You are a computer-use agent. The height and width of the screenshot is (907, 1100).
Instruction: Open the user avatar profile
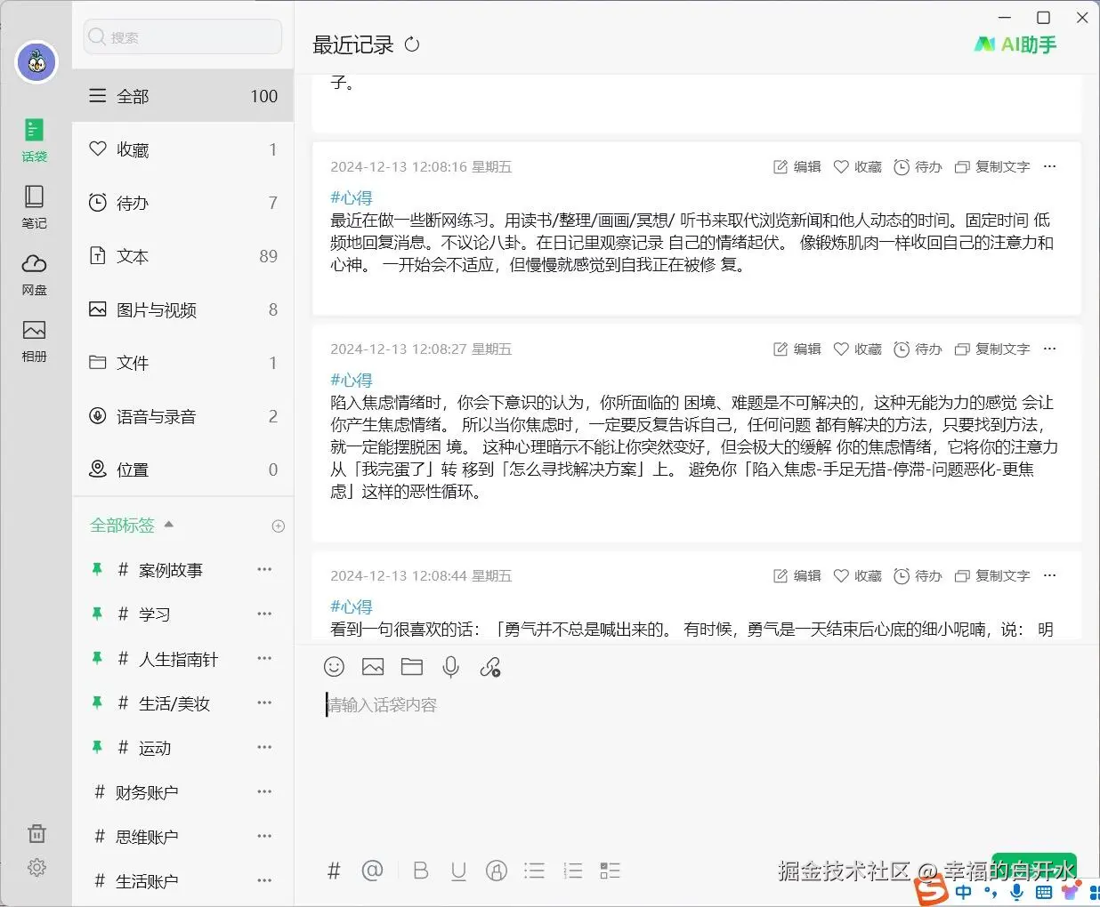[x=36, y=62]
